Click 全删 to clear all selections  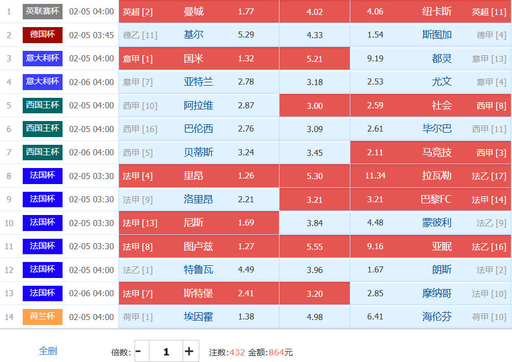click(x=48, y=351)
